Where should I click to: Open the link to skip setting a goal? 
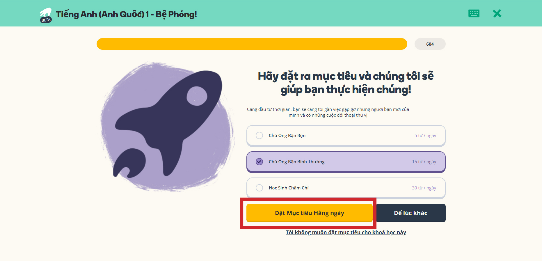(346, 232)
